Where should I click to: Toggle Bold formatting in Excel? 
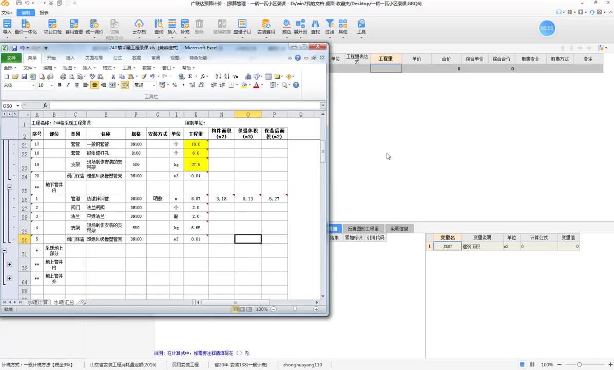[x=60, y=85]
